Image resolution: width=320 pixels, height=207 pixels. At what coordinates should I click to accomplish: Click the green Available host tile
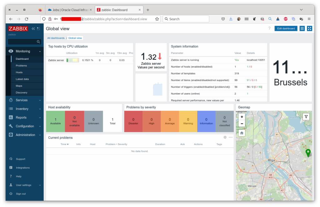(x=56, y=121)
